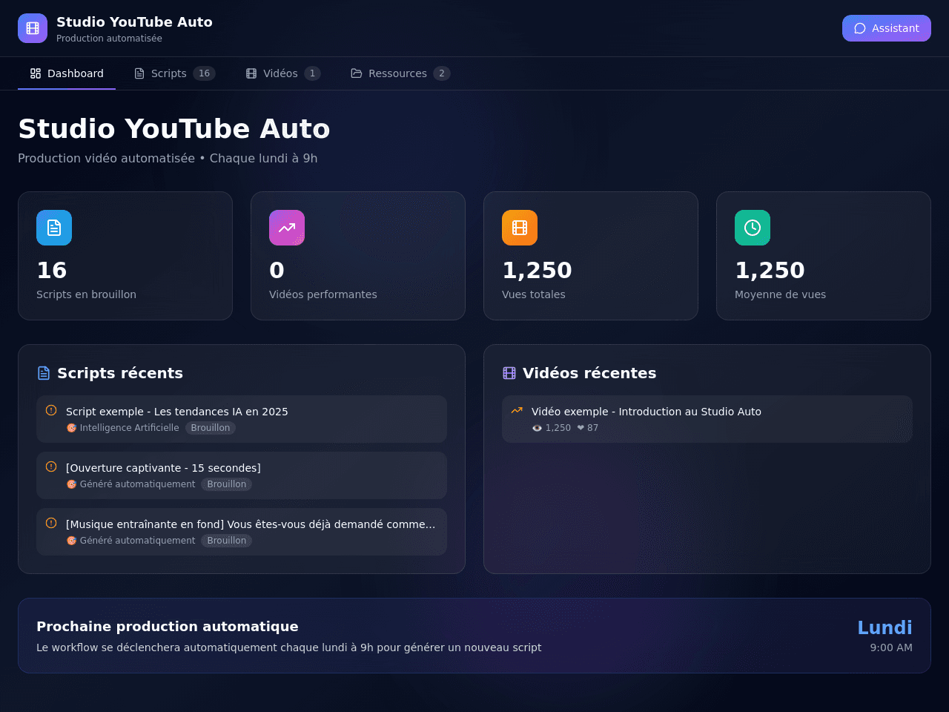Click the alert icon on 'Musique entraînante' script
This screenshot has width=949, height=712.
click(51, 523)
